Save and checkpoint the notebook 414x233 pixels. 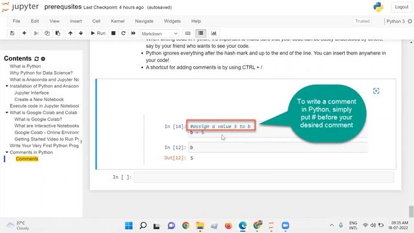[x=12, y=33]
